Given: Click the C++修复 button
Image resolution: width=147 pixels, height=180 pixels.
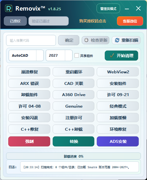Looking at the screenshot, I should (x=29, y=129).
